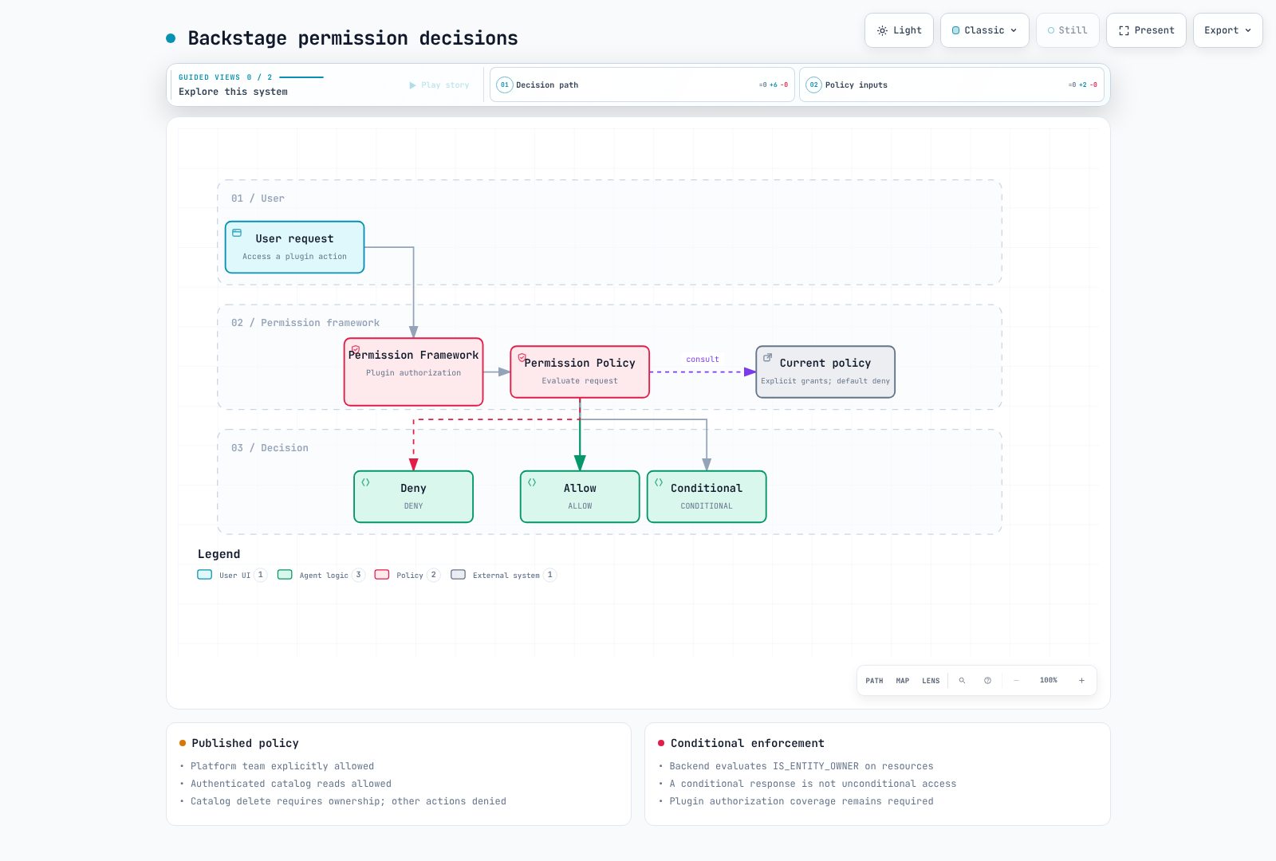Zoom out with the minus button

coord(1016,681)
